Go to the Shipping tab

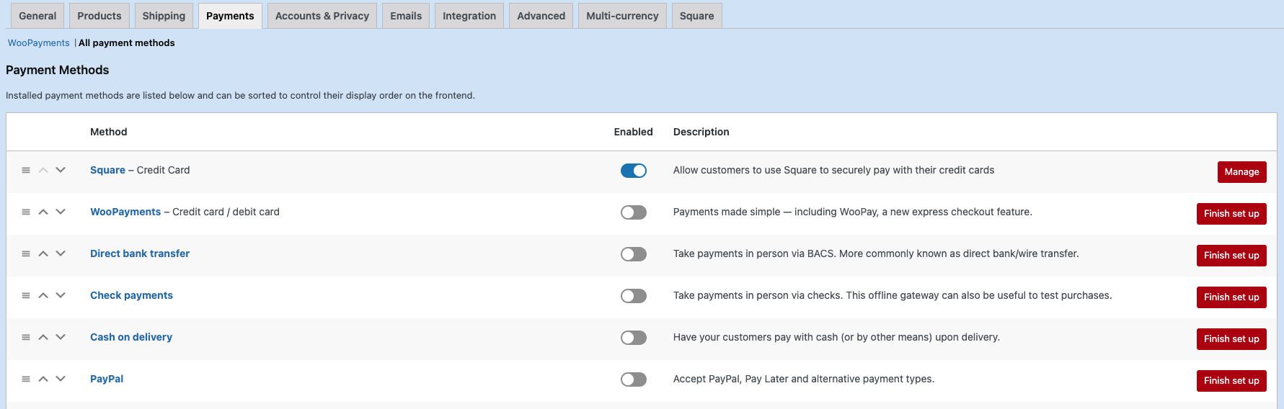(x=164, y=16)
